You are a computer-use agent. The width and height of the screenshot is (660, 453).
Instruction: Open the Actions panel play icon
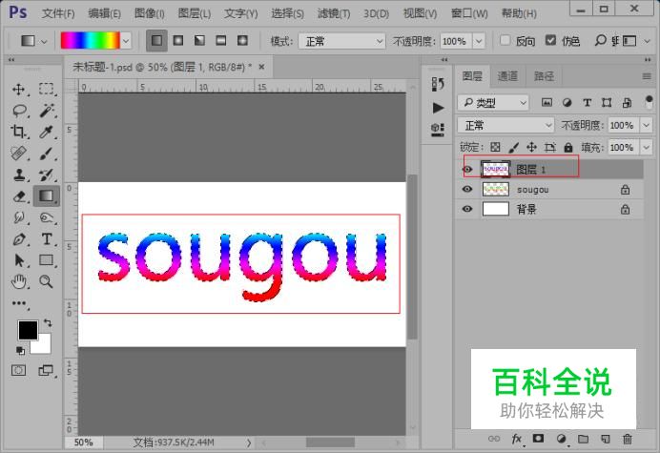[x=438, y=108]
